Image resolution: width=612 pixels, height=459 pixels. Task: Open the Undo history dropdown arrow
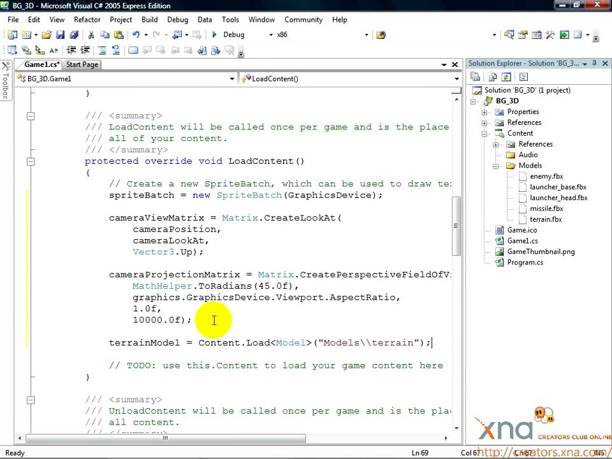click(146, 34)
